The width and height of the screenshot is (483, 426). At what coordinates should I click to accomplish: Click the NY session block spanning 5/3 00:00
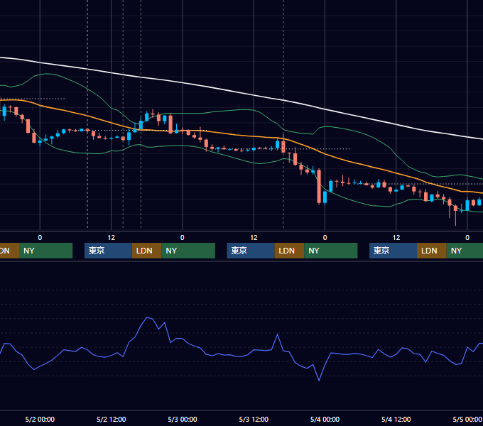[x=188, y=251]
